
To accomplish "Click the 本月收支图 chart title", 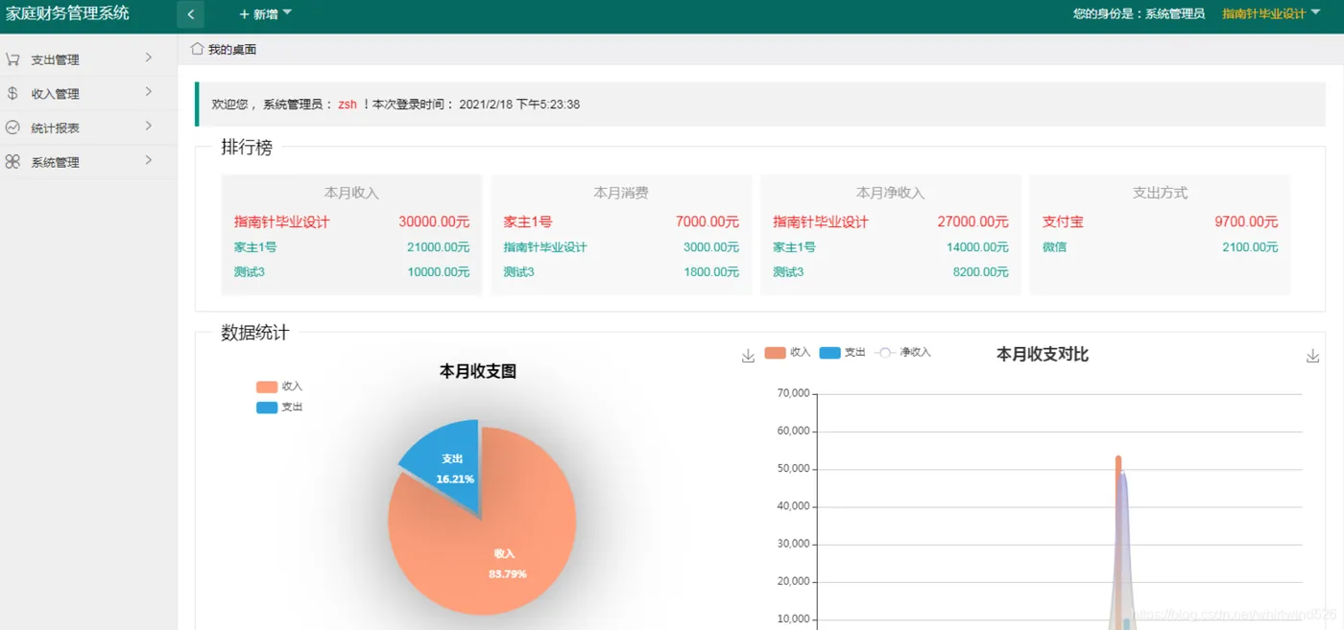I will click(478, 371).
